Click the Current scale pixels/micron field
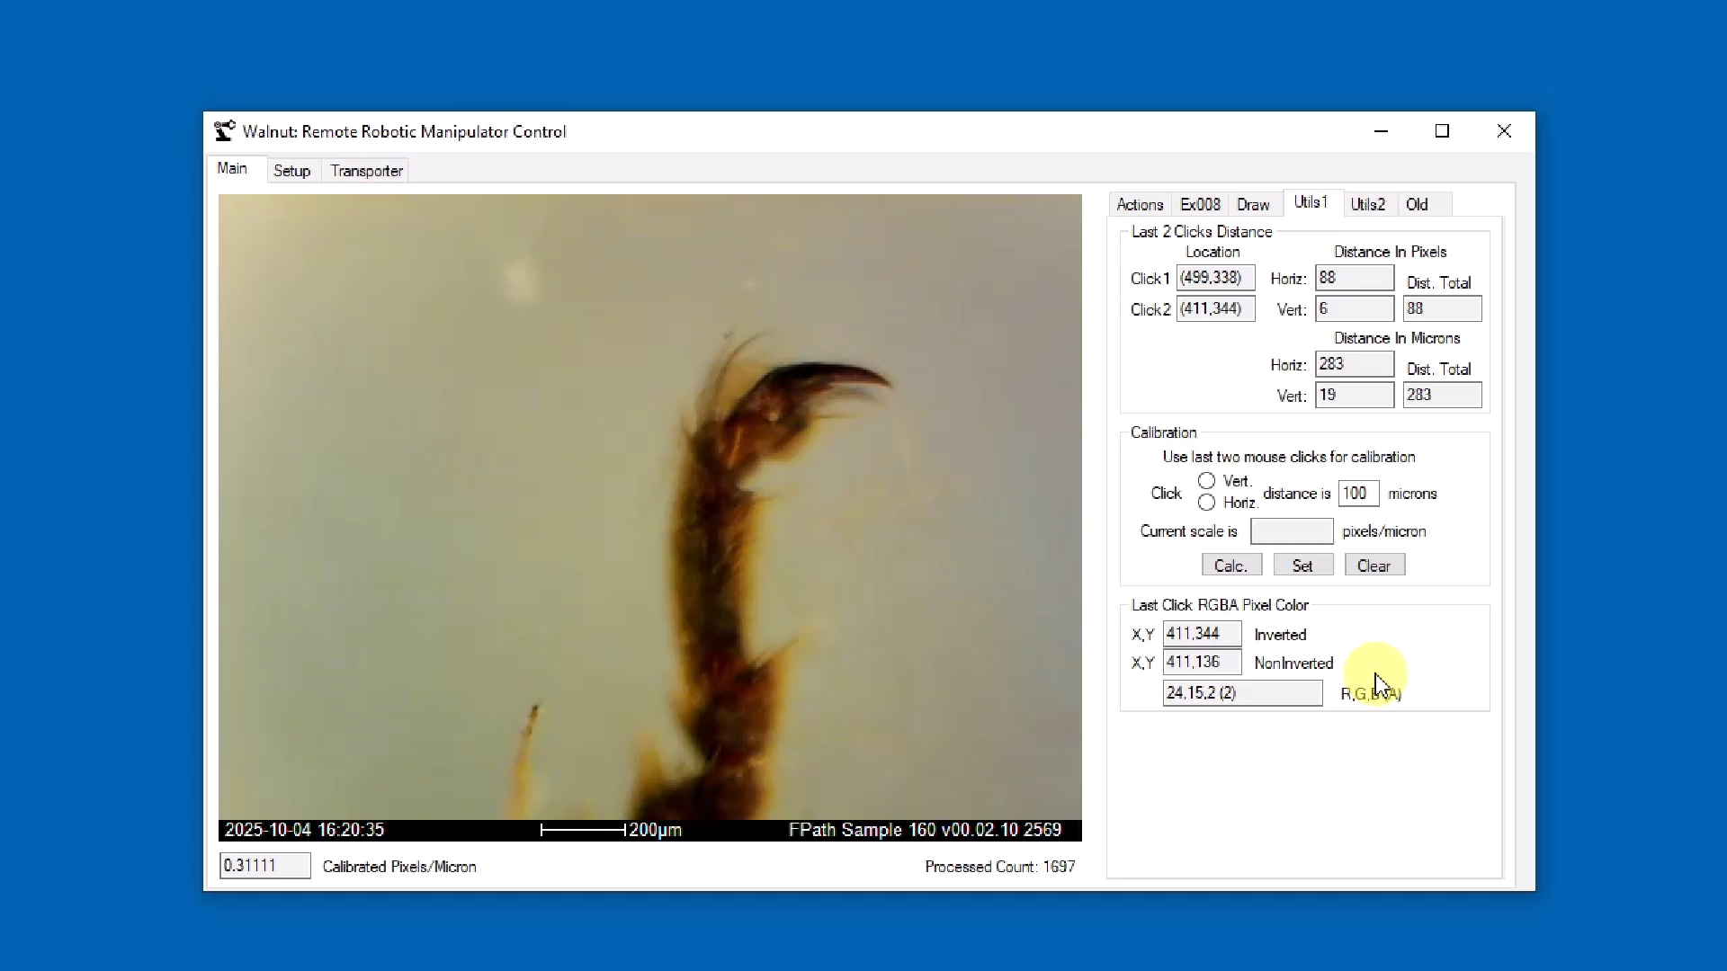Image resolution: width=1727 pixels, height=971 pixels. pos(1291,531)
